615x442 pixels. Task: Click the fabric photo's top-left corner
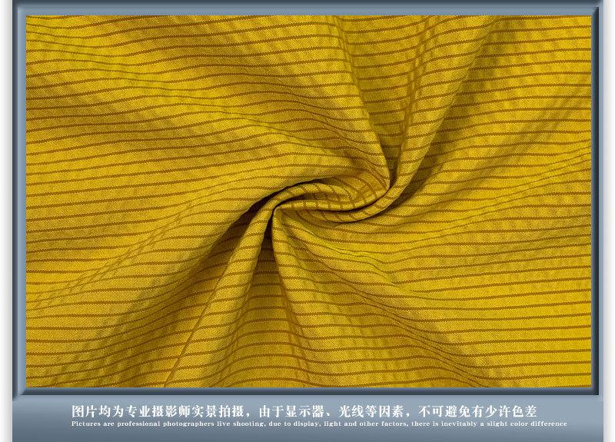click(28, 17)
